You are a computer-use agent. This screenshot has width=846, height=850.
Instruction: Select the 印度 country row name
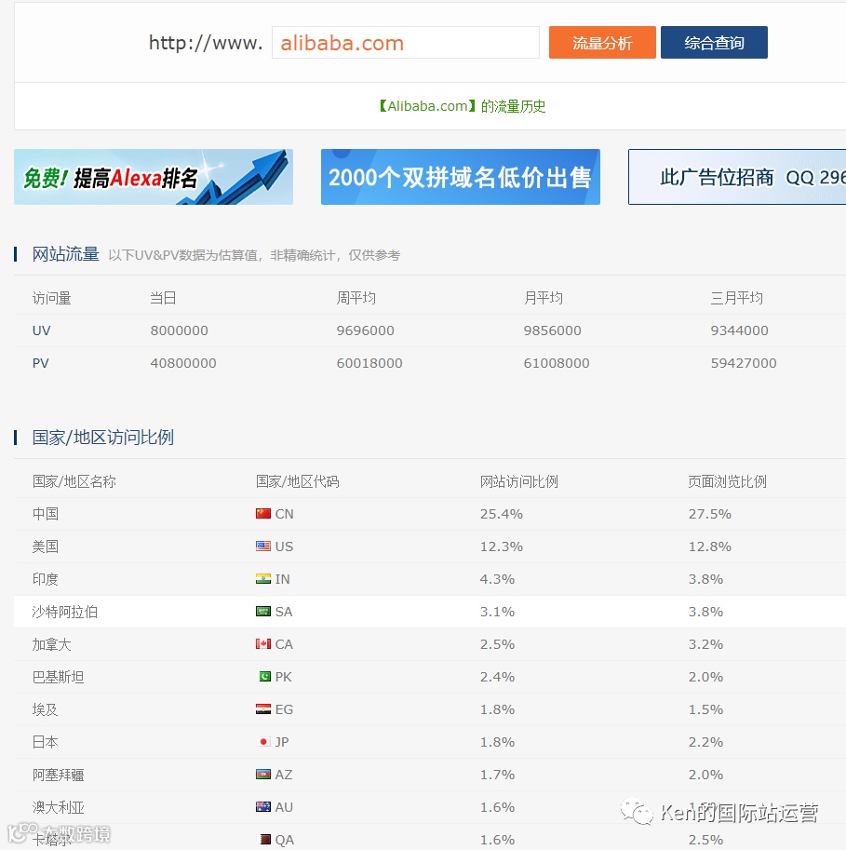point(45,579)
